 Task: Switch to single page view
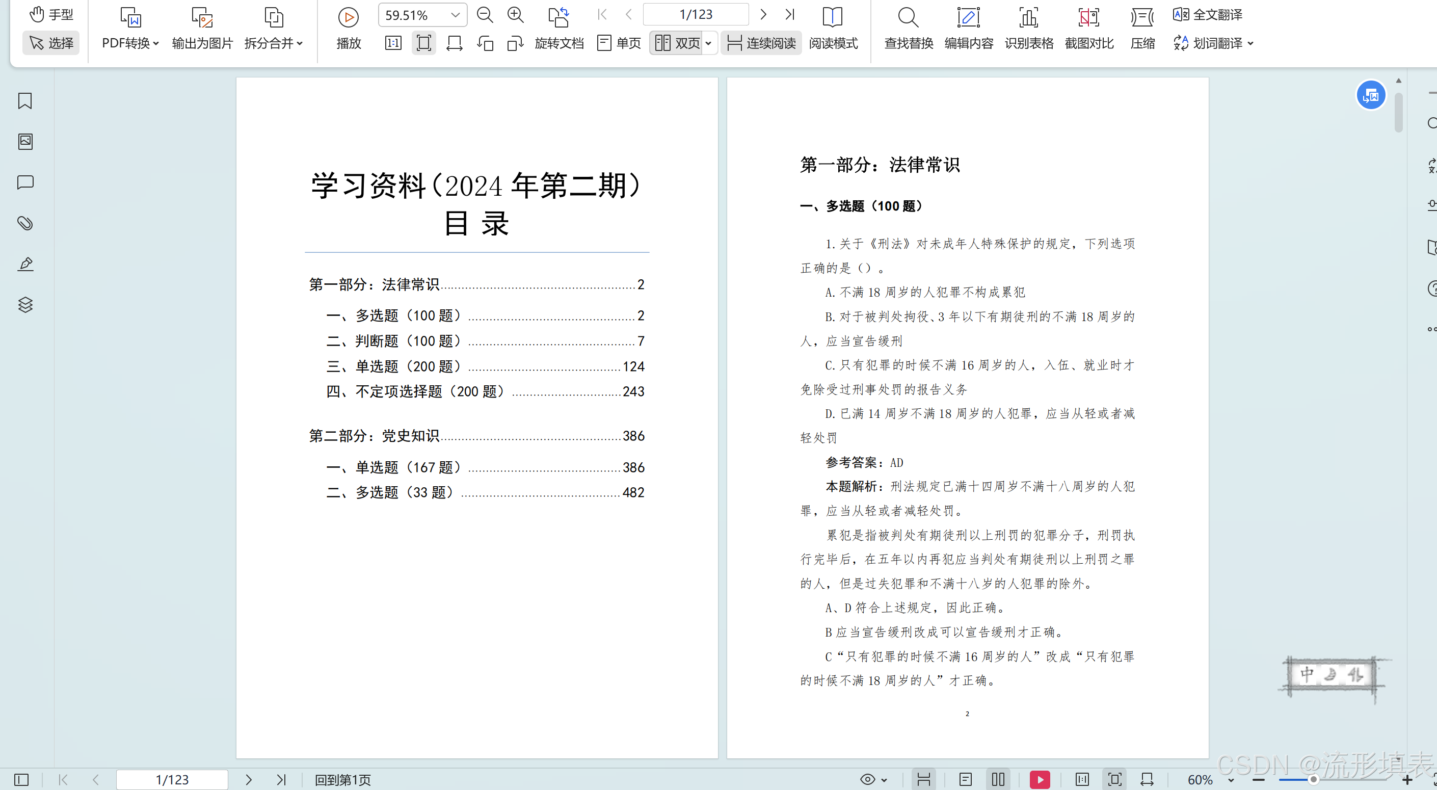pyautogui.click(x=619, y=43)
